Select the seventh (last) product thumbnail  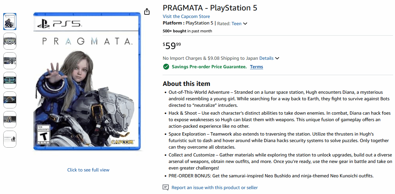tap(10, 139)
